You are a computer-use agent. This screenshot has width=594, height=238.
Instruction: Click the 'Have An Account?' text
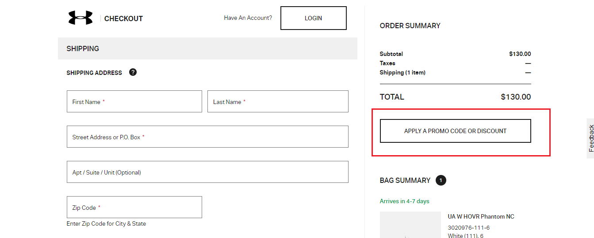[x=248, y=18]
